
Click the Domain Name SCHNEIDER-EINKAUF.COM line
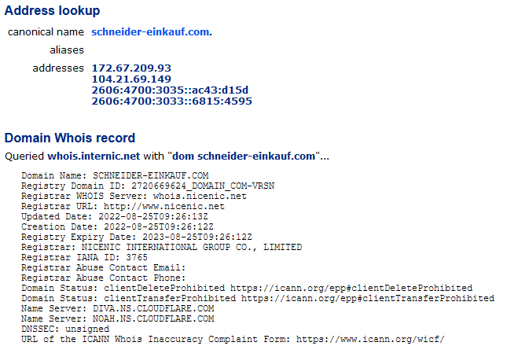(x=115, y=176)
